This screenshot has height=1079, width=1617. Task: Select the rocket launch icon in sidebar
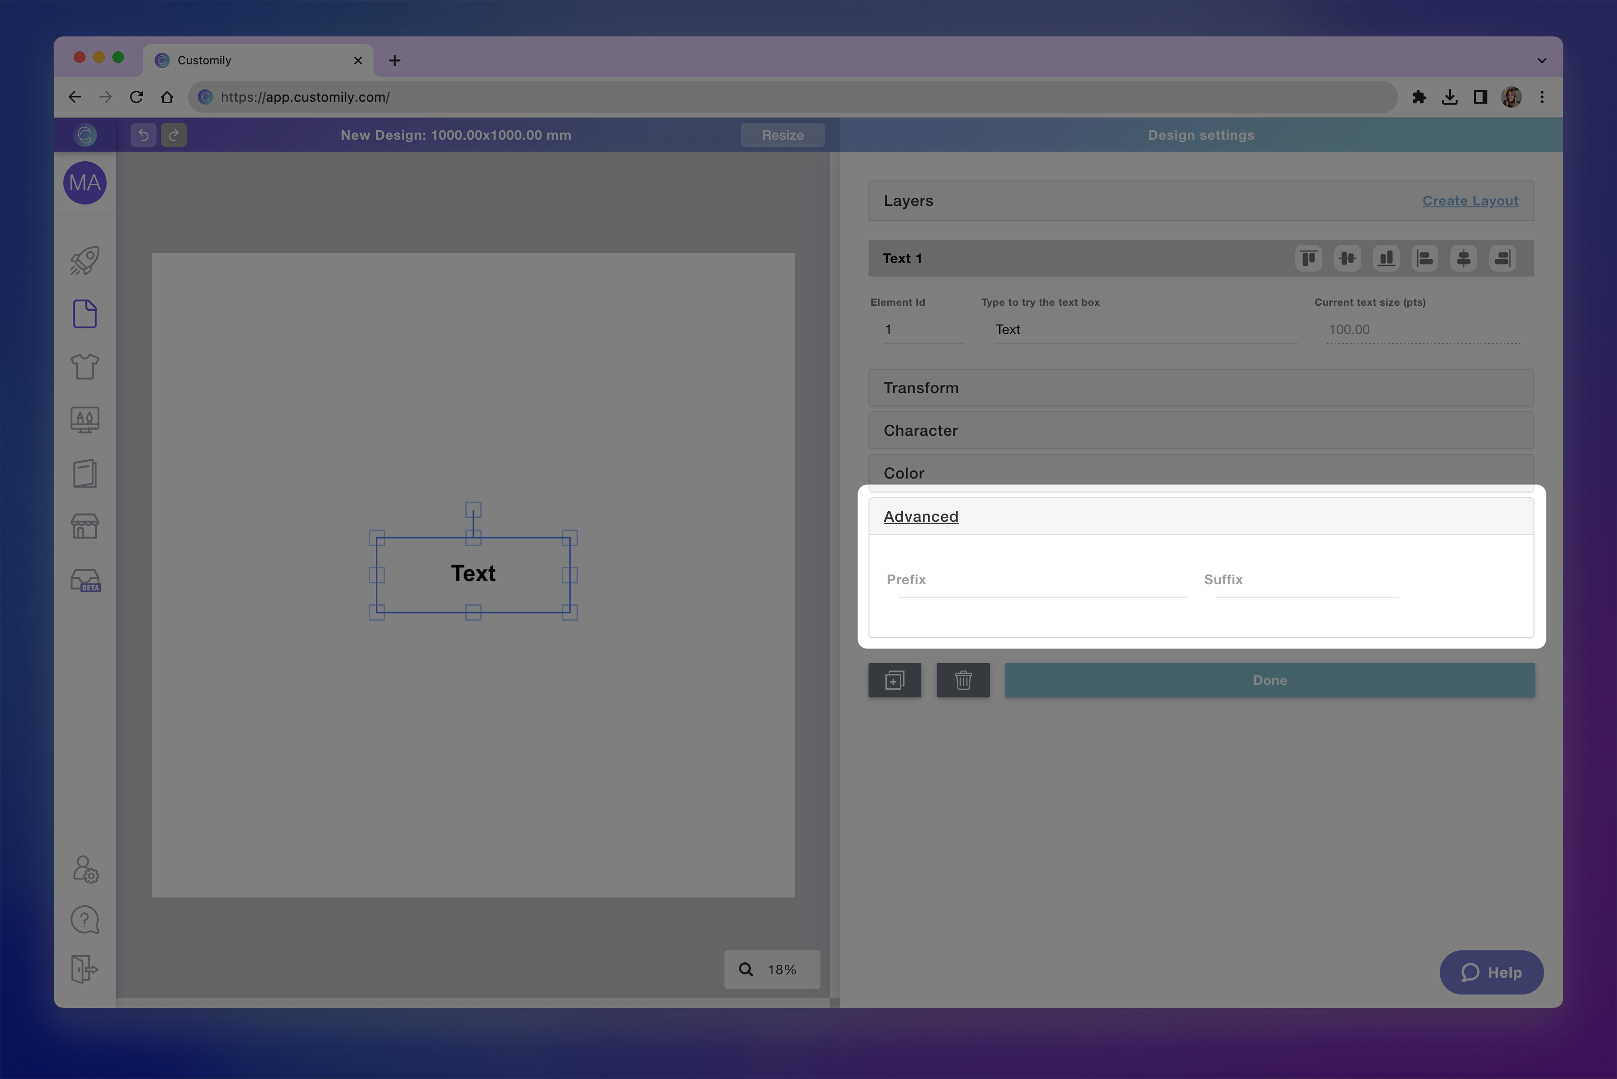click(x=84, y=260)
